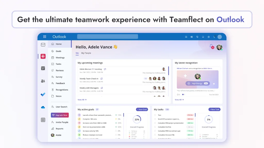Check Complete FRM recruitment ppt task
264x148 pixels.
coord(155,131)
